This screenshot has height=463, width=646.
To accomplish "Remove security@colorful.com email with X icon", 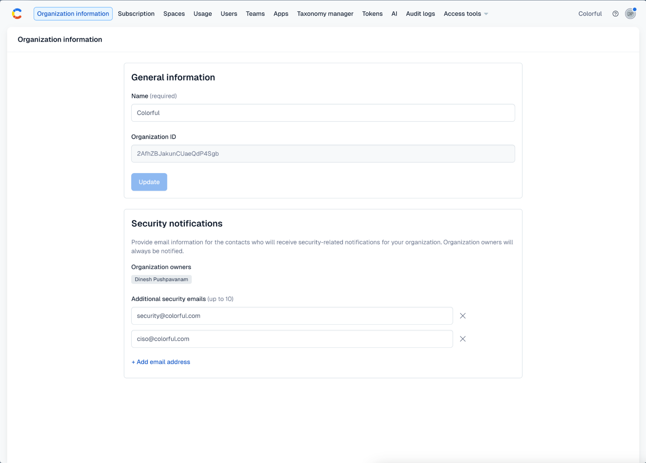I will 462,316.
